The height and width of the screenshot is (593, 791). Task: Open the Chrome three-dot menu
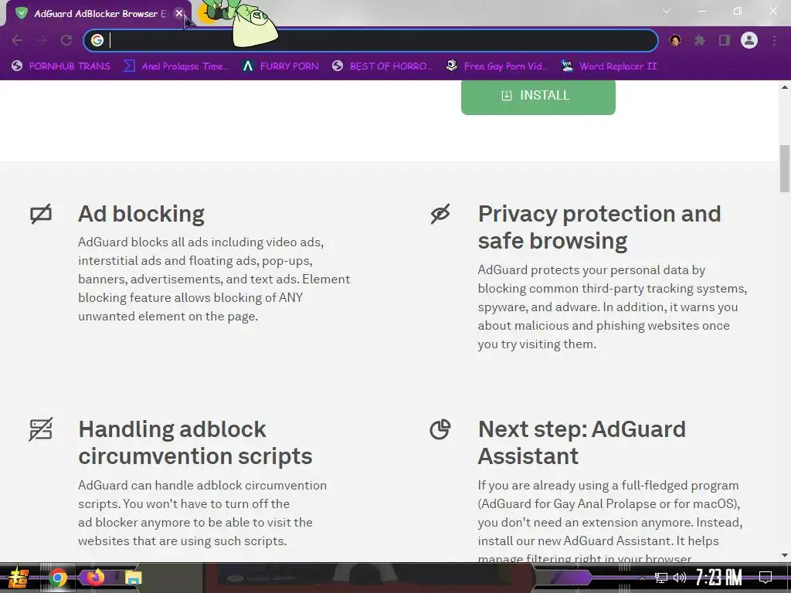[774, 40]
